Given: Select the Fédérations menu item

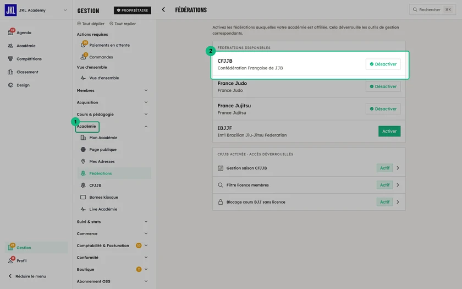Looking at the screenshot, I should pyautogui.click(x=114, y=173).
